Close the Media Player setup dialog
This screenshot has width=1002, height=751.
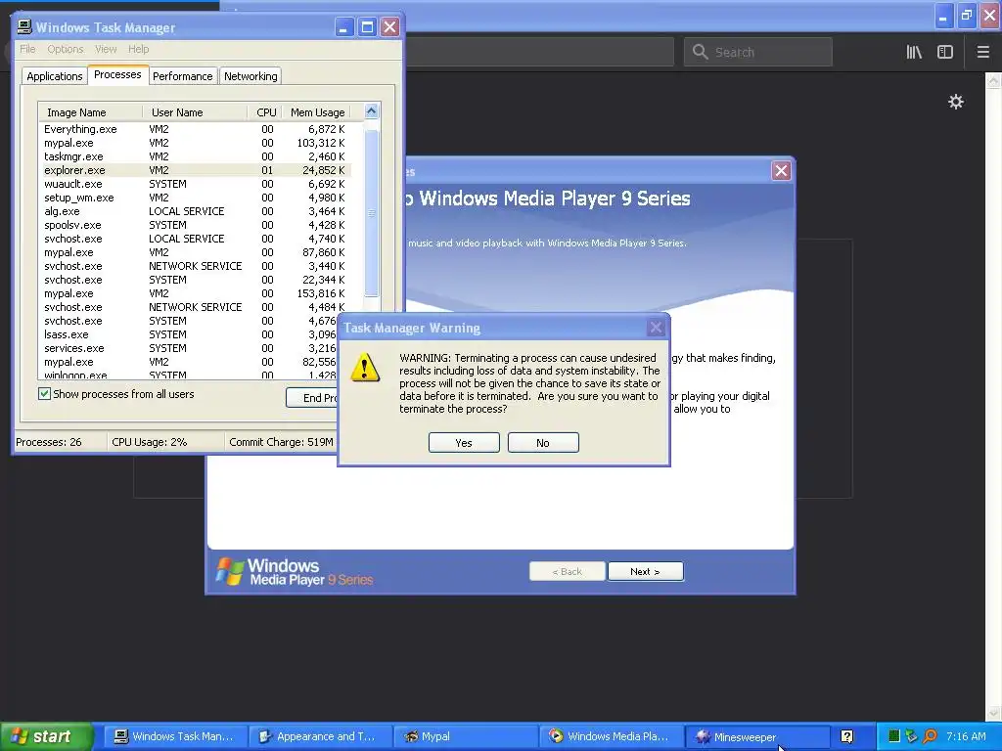781,170
